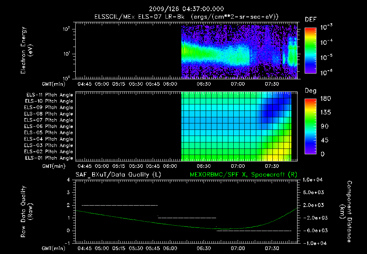Click the 45 value on Deg scale
The image size is (367, 254).
(x=325, y=140)
